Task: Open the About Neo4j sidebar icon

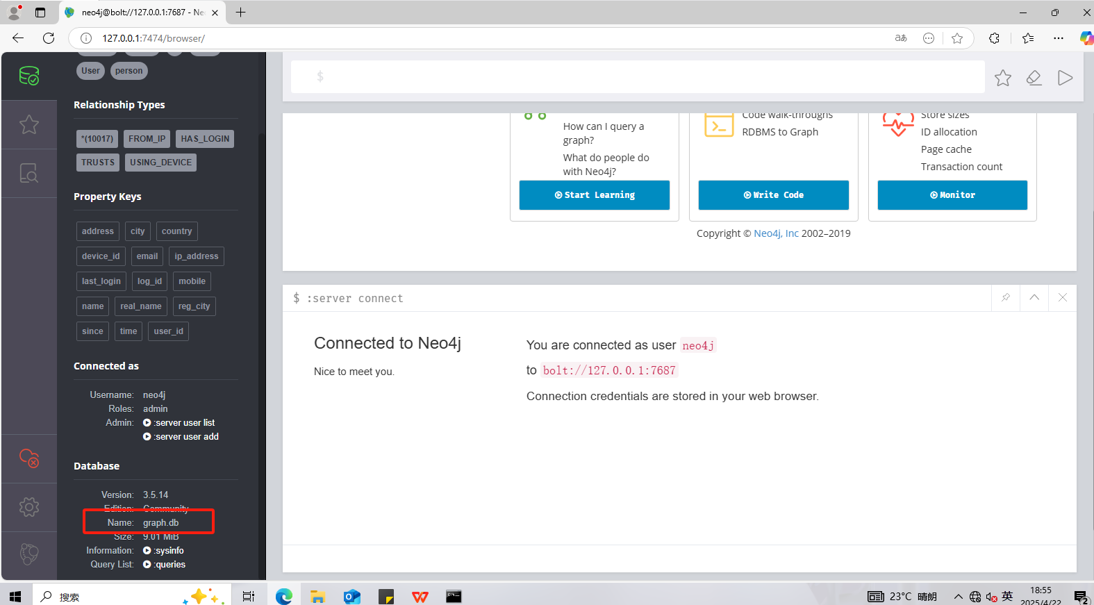Action: coord(29,554)
